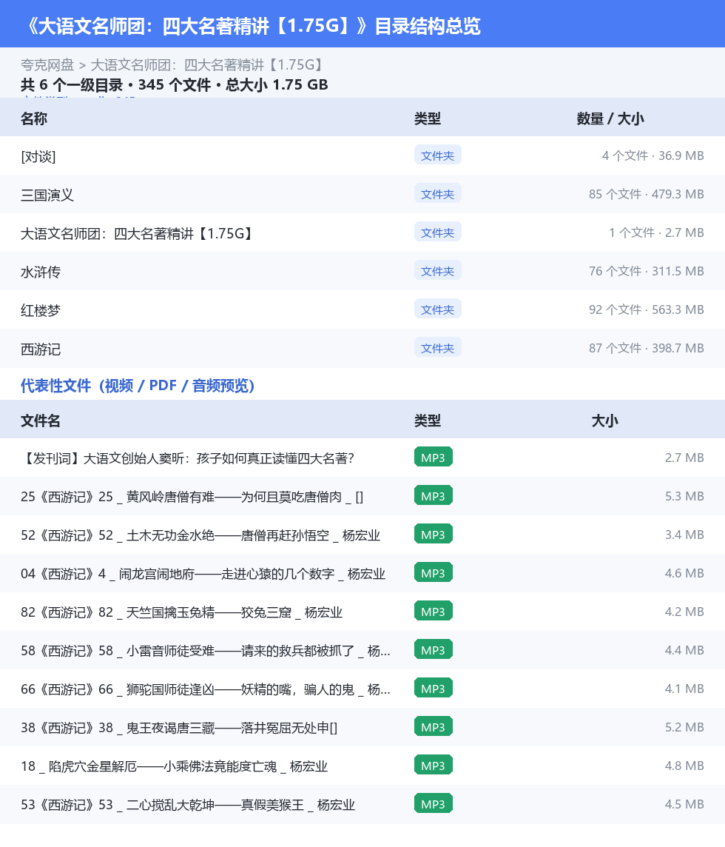This screenshot has height=847, width=725.
Task: Click the MP3 badge for 天竺国擒玉兔精 file
Action: coord(434,612)
